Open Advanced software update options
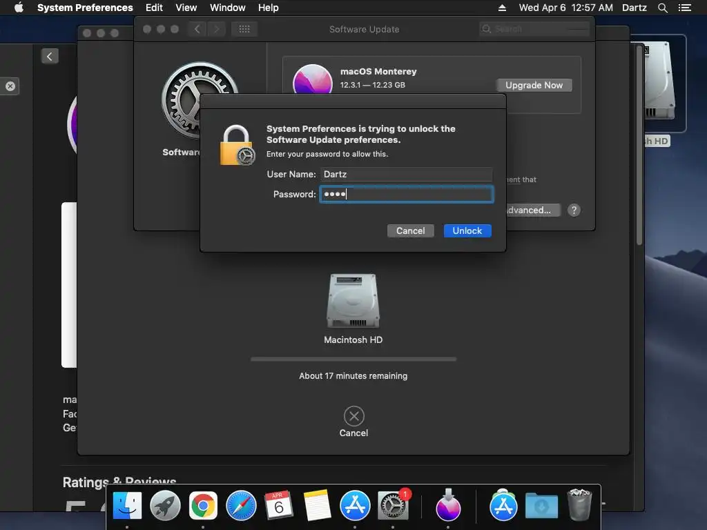Screen dimensions: 707x530 point(532,210)
